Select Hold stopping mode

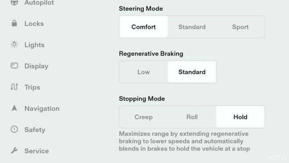[240, 117]
